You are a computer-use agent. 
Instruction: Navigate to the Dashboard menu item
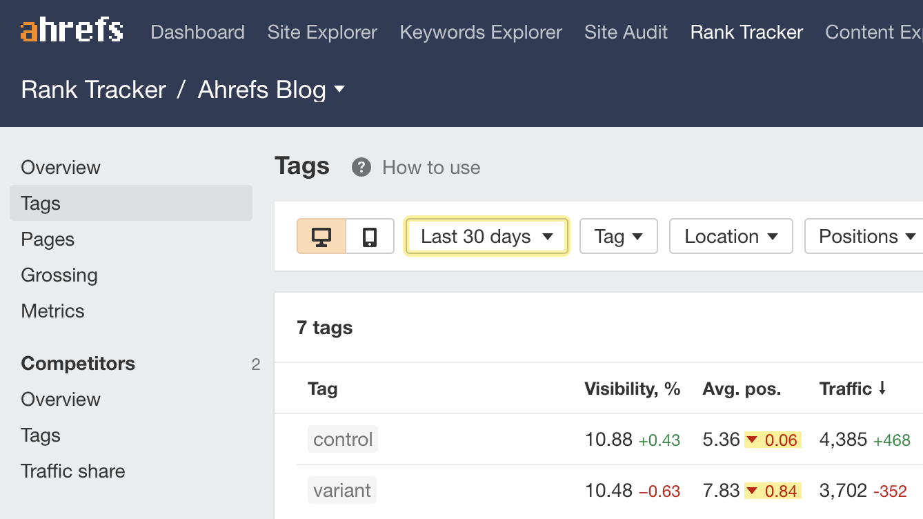click(198, 32)
